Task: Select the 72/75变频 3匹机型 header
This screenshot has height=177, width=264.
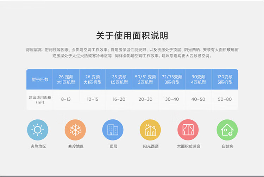Action: [x=172, y=79]
